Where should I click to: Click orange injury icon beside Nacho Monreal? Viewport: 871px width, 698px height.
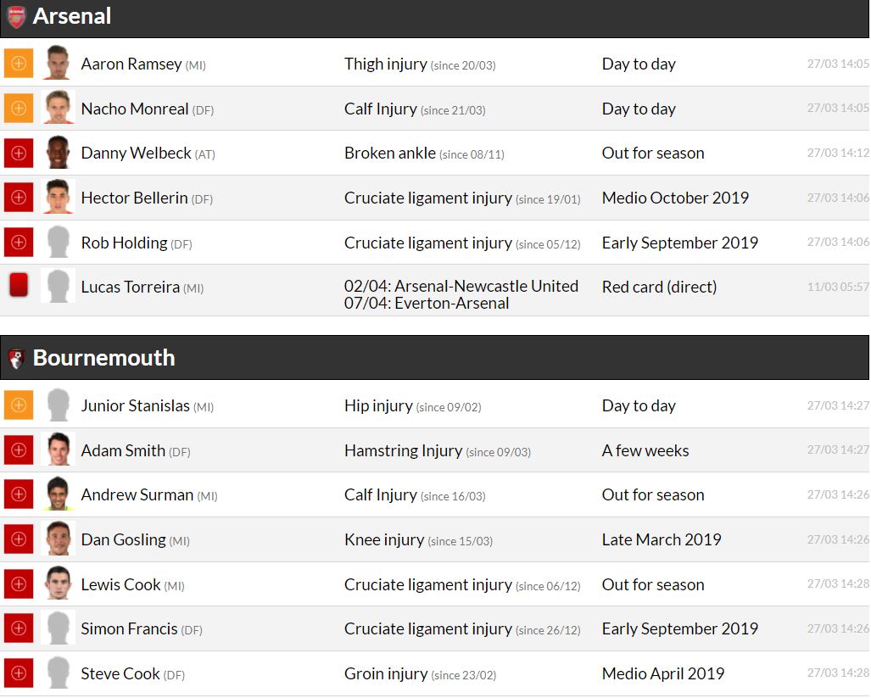click(x=19, y=109)
